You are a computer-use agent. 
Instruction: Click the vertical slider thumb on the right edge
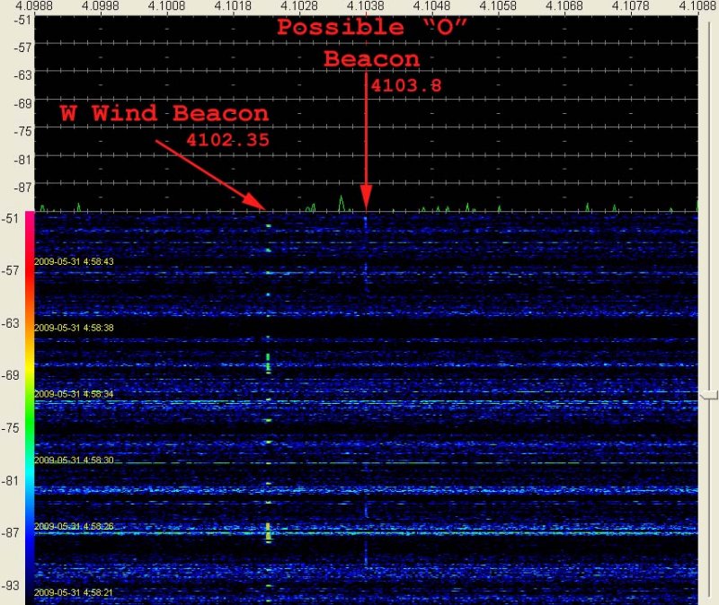[x=710, y=395]
